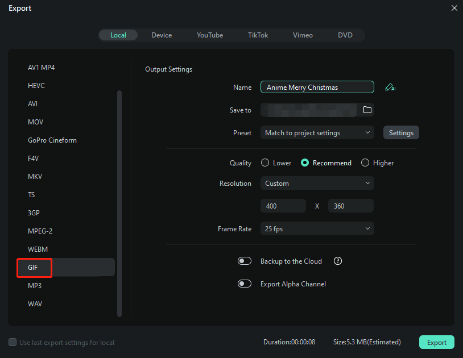The image size is (463, 358).
Task: Switch to the Device tab
Action: [162, 35]
